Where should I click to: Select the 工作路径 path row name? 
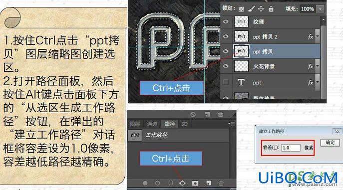coord(157,135)
